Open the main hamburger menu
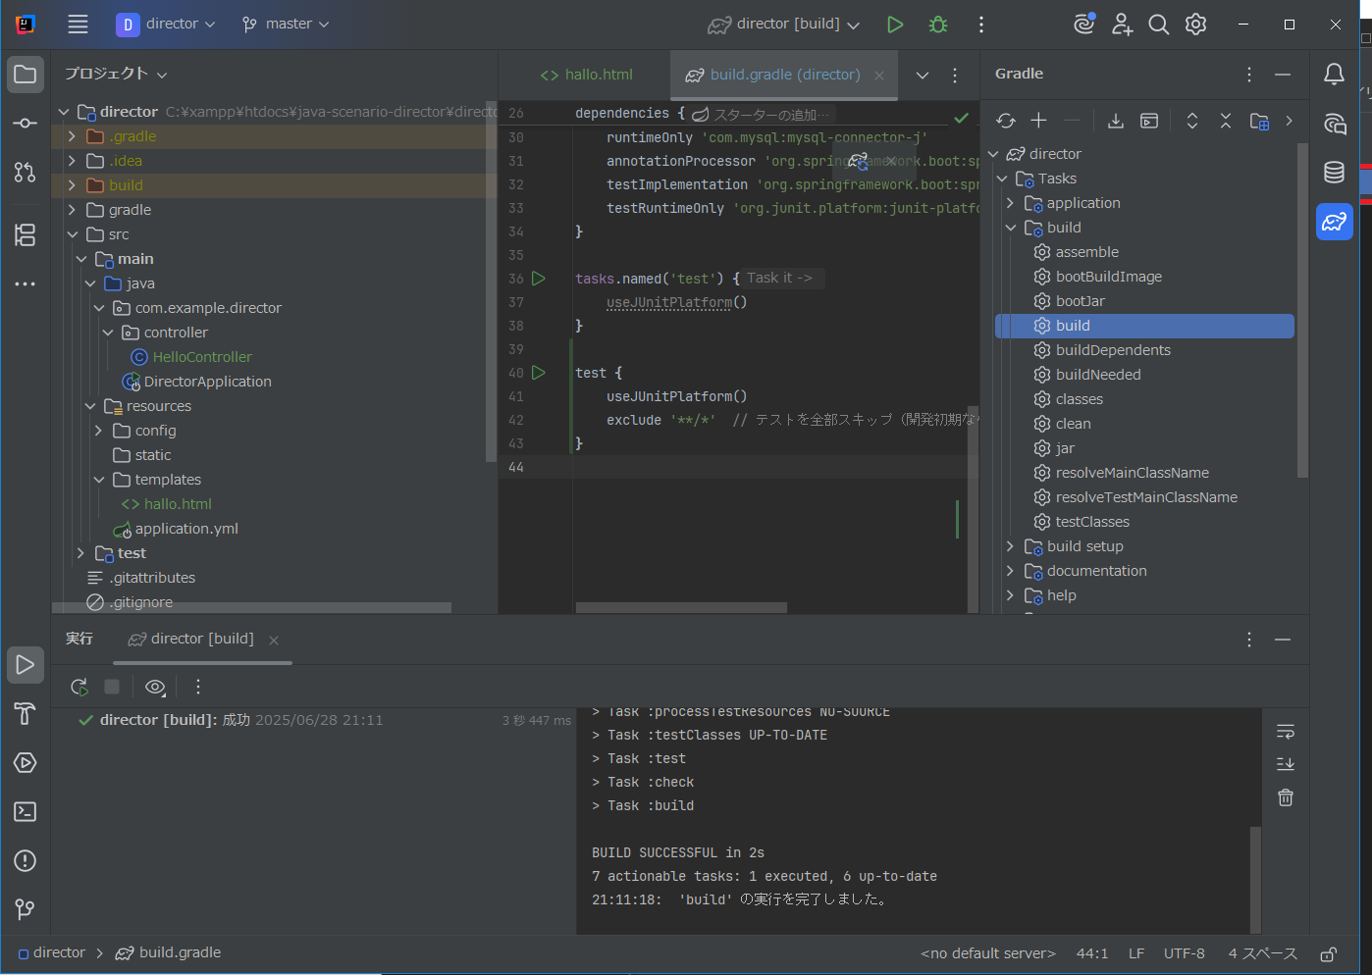Screen dimensions: 1372x975 [x=78, y=24]
